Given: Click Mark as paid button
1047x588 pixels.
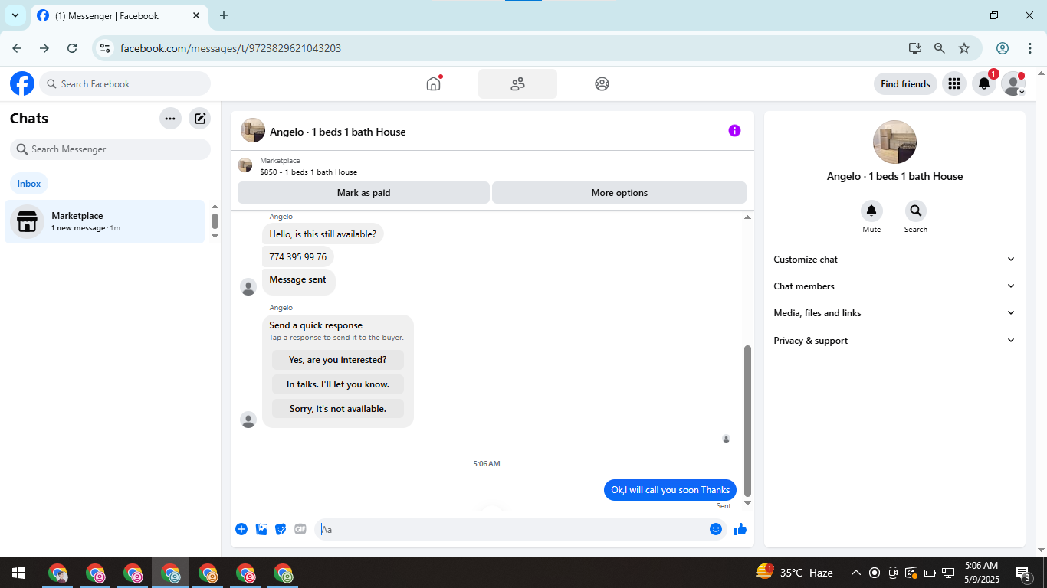Looking at the screenshot, I should [x=363, y=193].
